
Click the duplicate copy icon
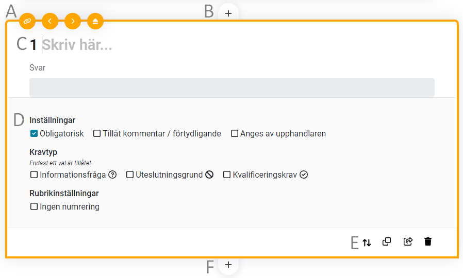point(387,241)
